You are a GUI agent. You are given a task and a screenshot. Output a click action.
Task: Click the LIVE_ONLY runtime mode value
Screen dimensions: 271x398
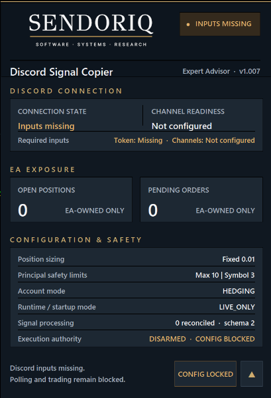tap(237, 307)
